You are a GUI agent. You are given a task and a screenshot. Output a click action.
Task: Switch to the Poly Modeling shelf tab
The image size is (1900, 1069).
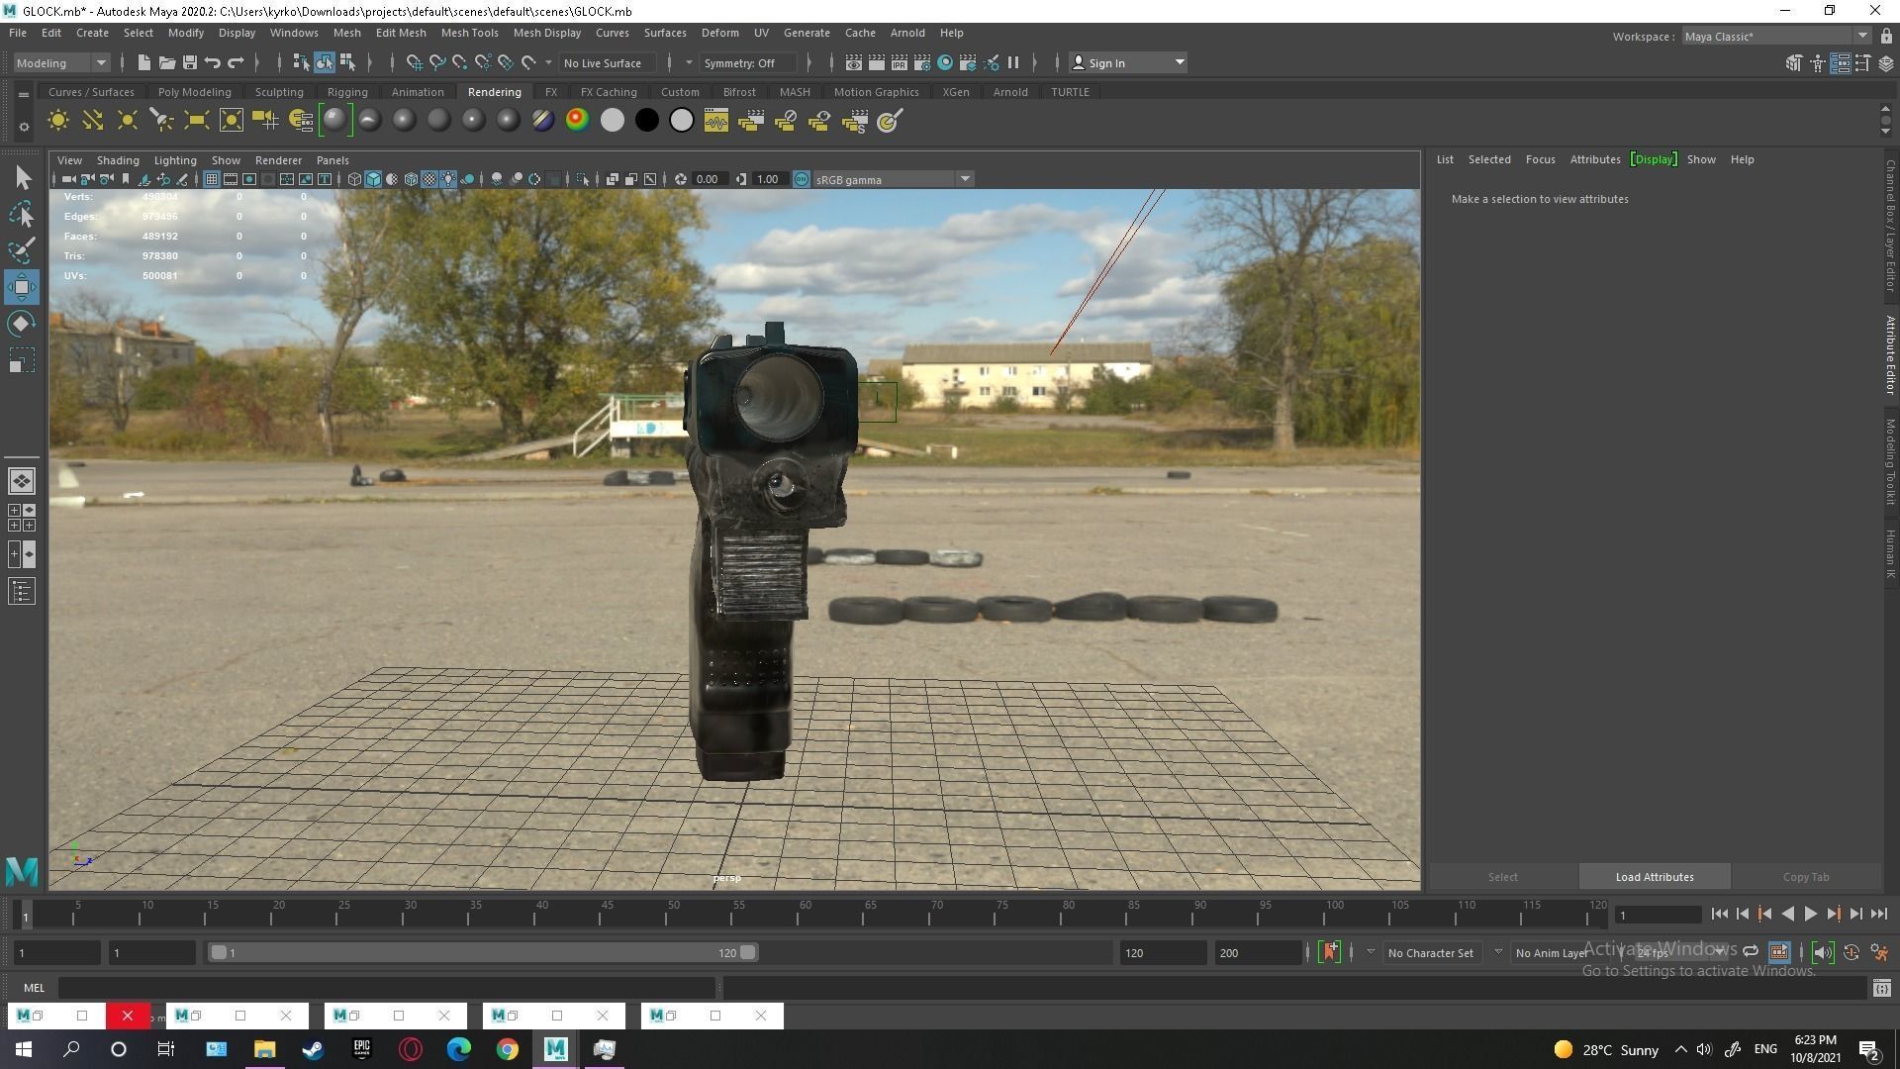coord(194,91)
